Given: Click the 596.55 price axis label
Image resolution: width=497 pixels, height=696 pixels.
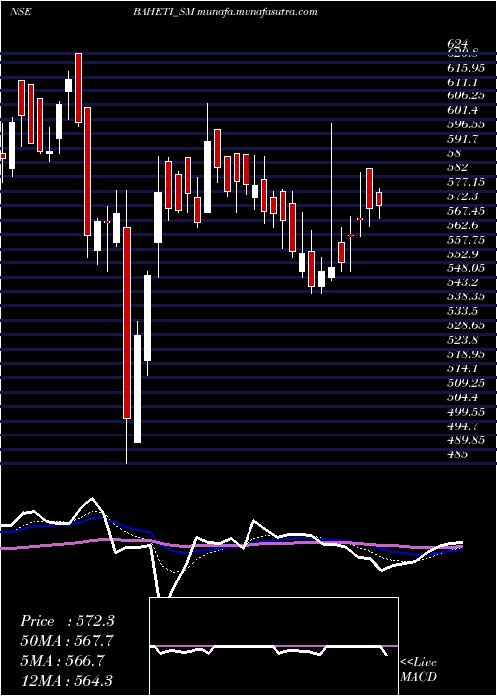Looking at the screenshot, I should [x=466, y=124].
